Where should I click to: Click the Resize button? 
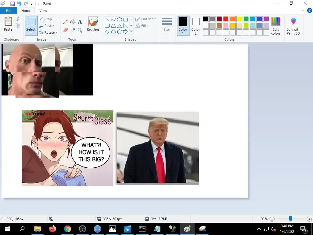pyautogui.click(x=47, y=26)
